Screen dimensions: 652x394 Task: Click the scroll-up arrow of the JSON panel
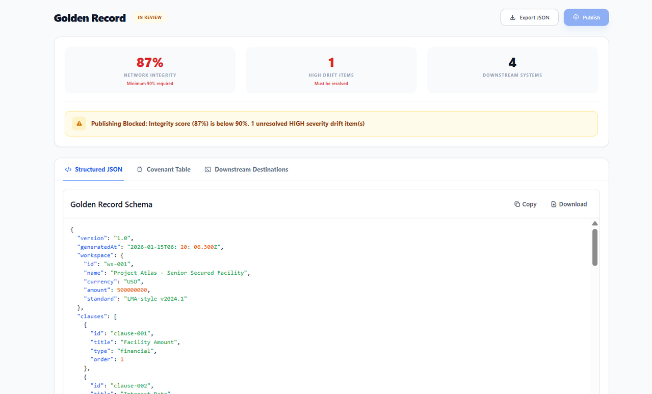[595, 223]
